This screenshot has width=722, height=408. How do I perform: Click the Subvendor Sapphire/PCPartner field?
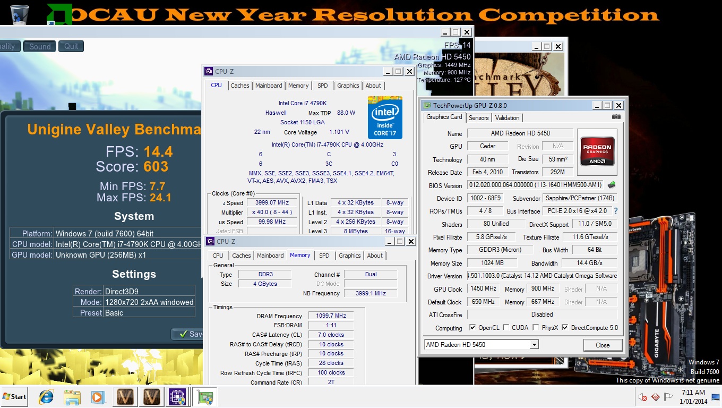580,198
